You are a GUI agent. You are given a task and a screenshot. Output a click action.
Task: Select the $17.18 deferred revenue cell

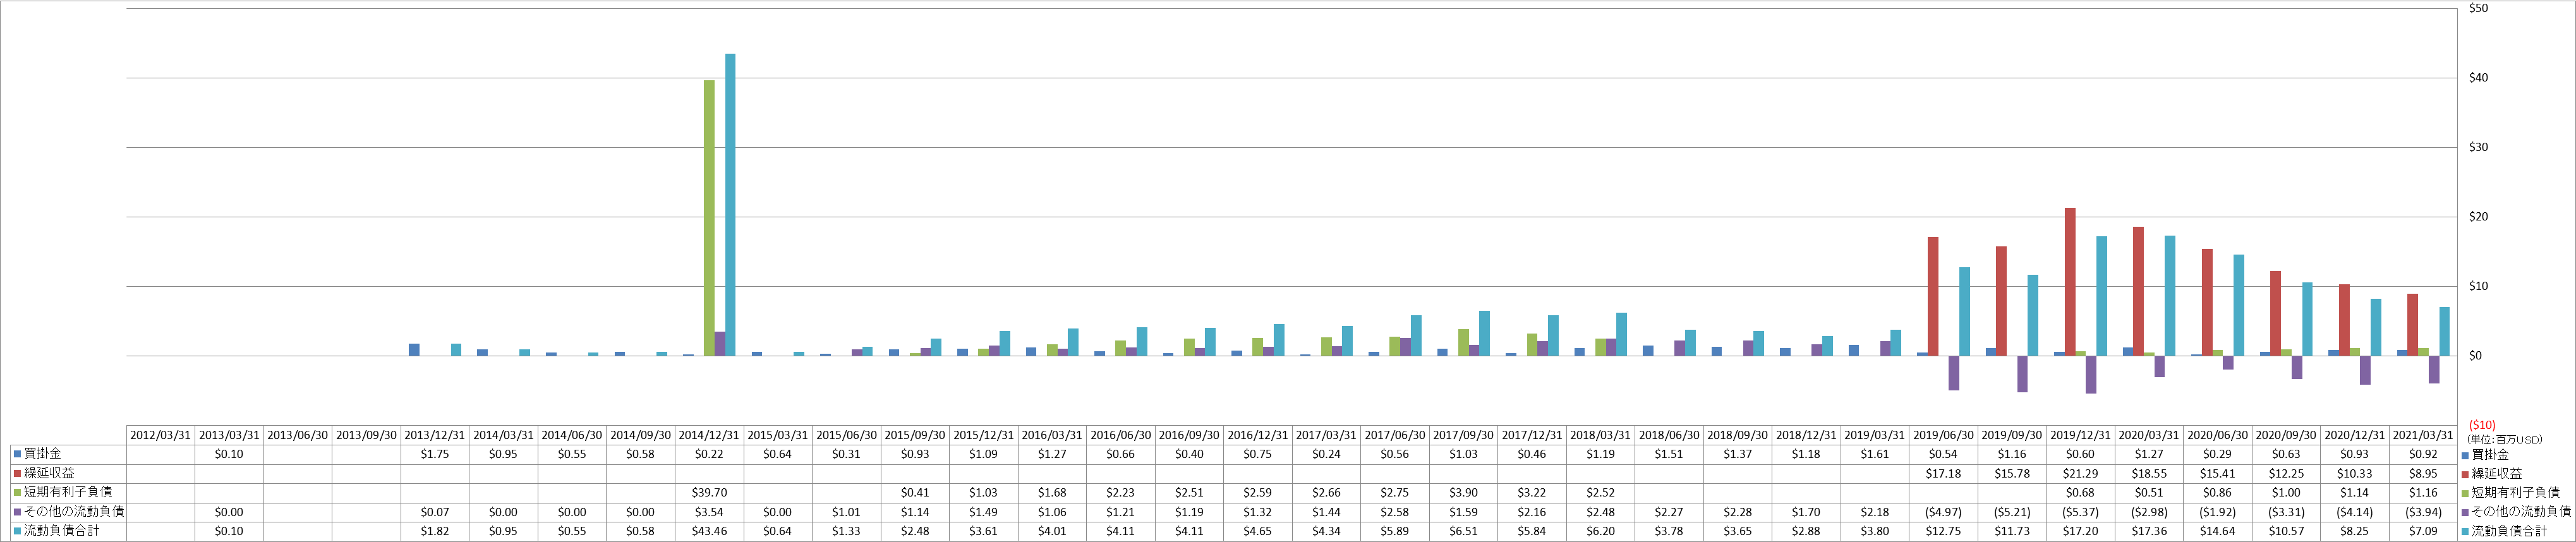click(x=1944, y=474)
